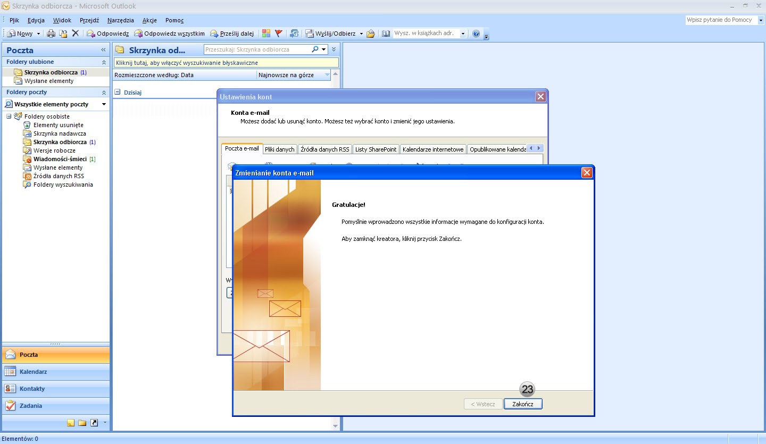
Task: Click the Notes yellow icon in navigation
Action: (x=71, y=423)
